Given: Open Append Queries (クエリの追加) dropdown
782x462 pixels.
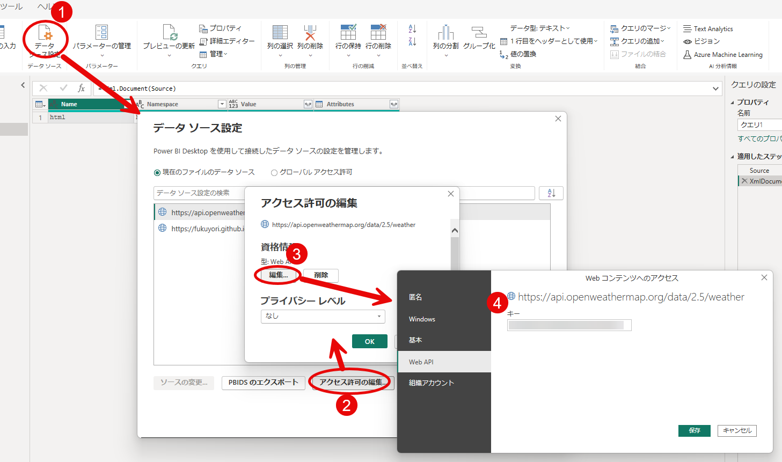Looking at the screenshot, I should (x=637, y=41).
